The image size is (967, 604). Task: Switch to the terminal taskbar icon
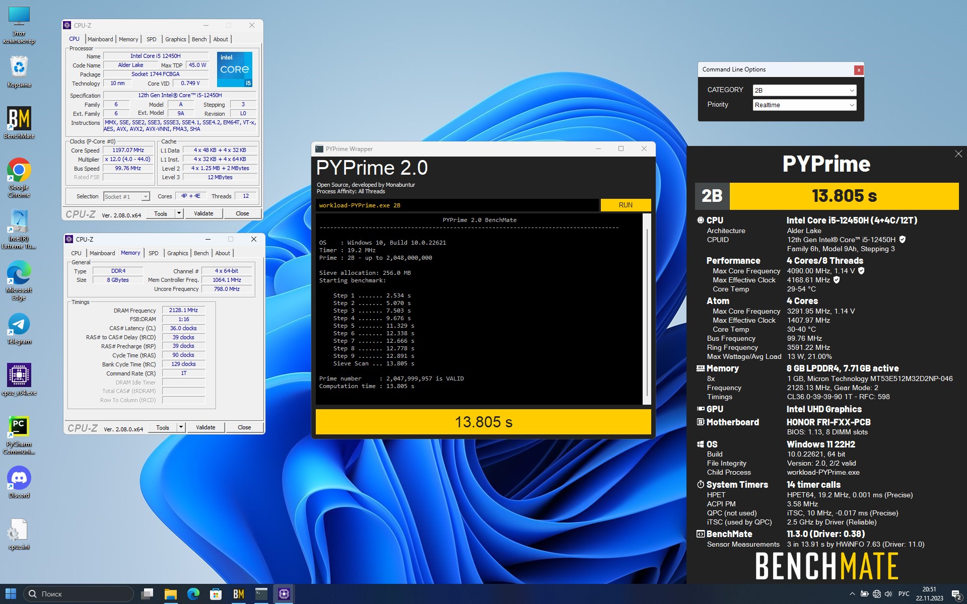(261, 594)
